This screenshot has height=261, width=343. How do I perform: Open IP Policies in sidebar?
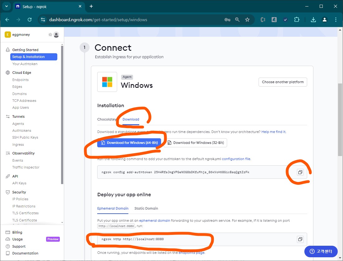(20, 199)
